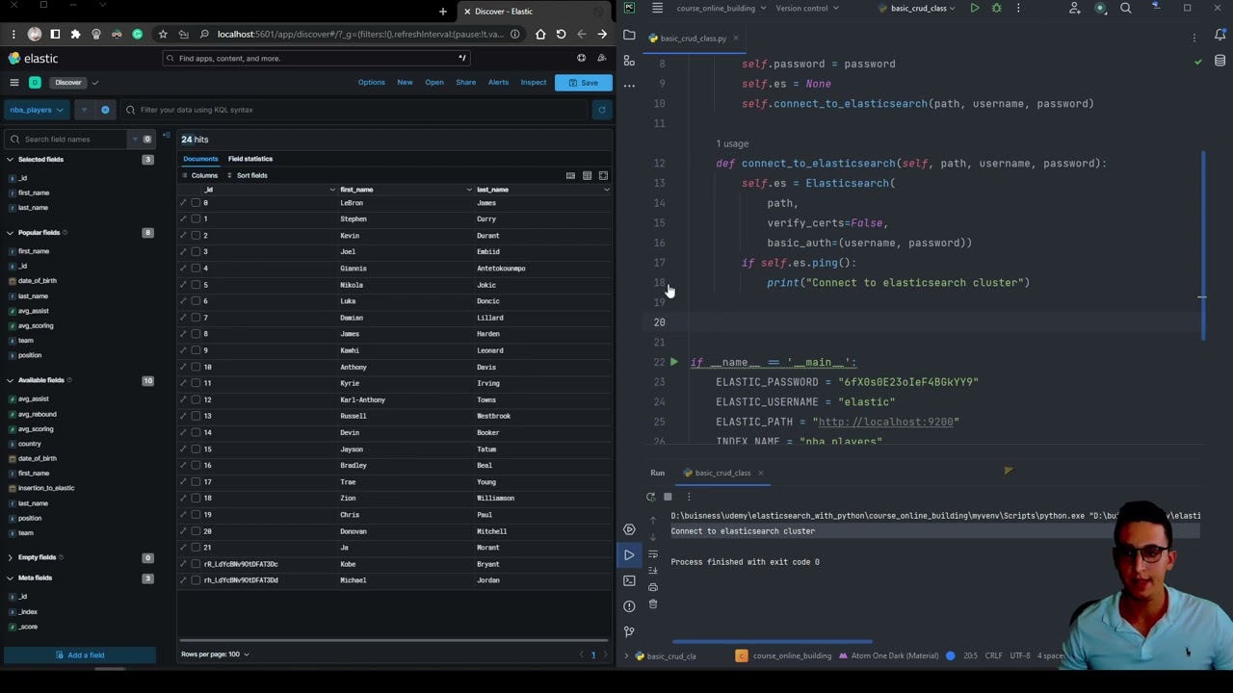Open the Structure tool window icon in PyCharm
Image resolution: width=1233 pixels, height=693 pixels.
pyautogui.click(x=629, y=61)
